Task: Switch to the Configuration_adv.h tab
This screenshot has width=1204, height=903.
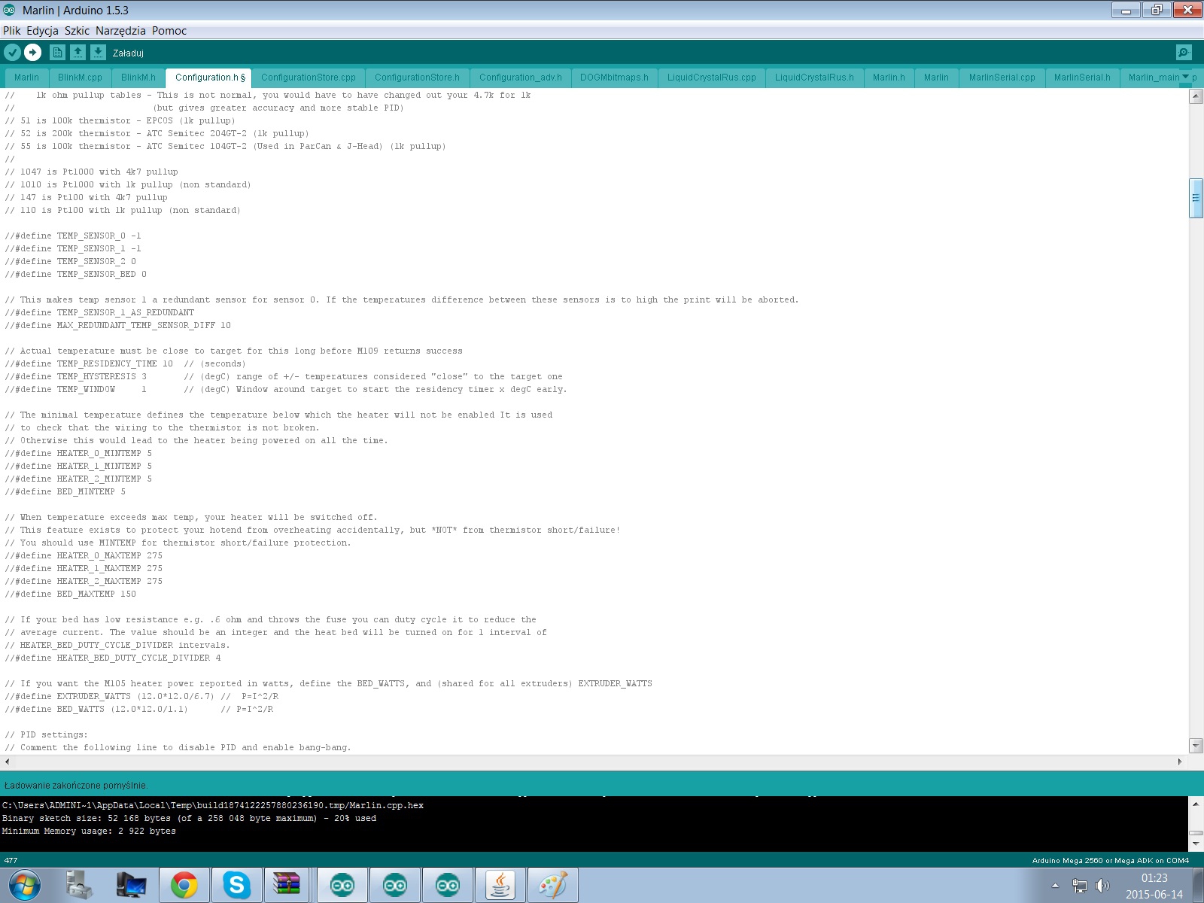Action: (521, 78)
